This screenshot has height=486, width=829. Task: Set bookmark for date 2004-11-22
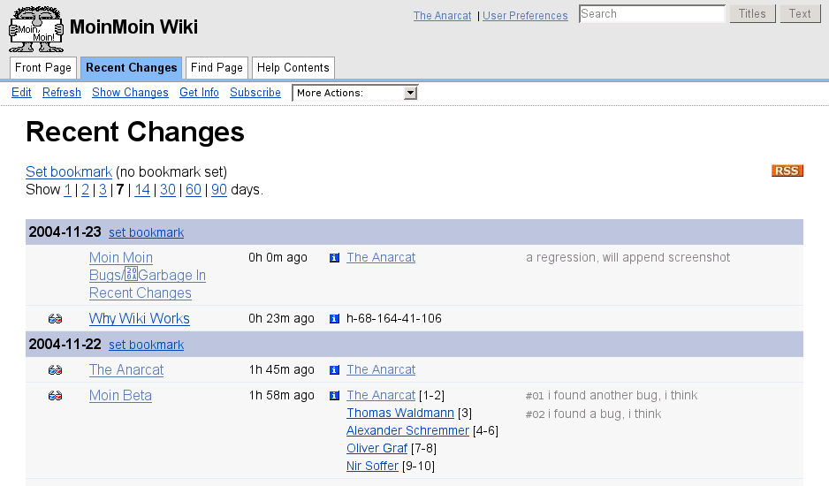[146, 345]
